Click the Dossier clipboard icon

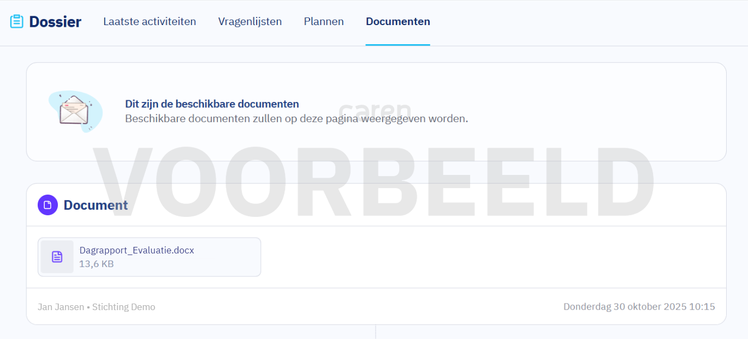click(17, 21)
